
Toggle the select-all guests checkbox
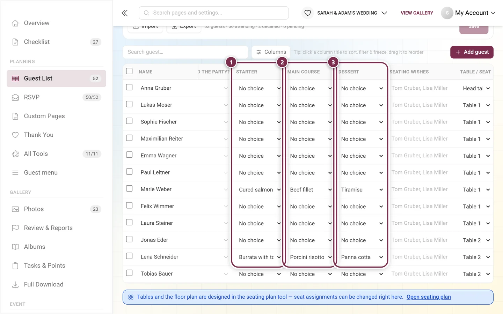129,71
